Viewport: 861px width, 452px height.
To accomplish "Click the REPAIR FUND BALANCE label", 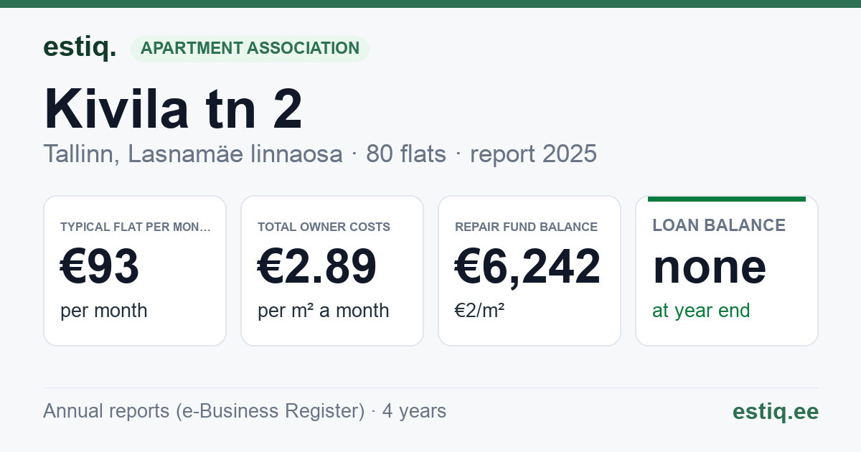I will (x=527, y=227).
